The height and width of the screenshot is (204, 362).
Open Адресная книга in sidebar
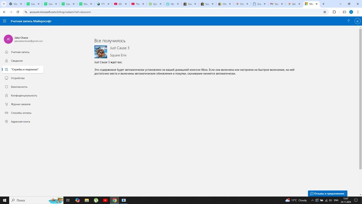(x=23, y=121)
